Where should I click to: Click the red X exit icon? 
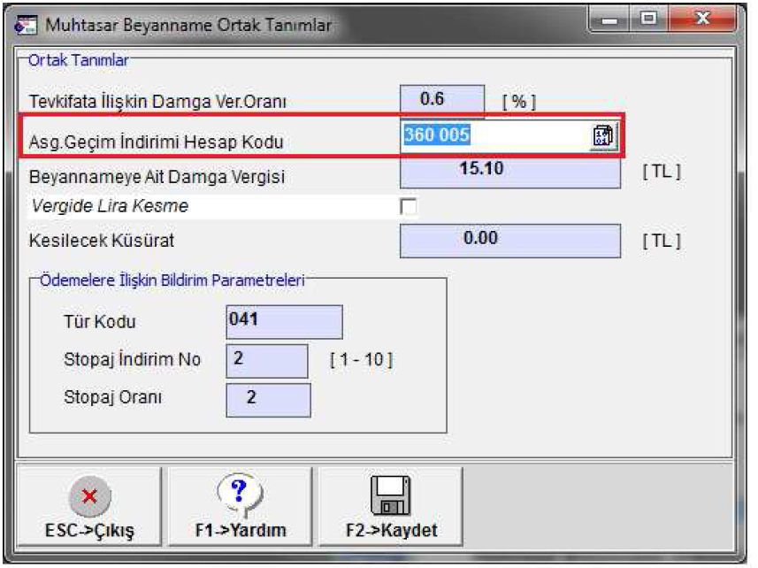88,496
